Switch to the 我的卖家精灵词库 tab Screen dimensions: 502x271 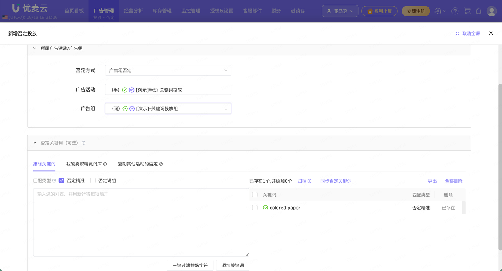(84, 164)
